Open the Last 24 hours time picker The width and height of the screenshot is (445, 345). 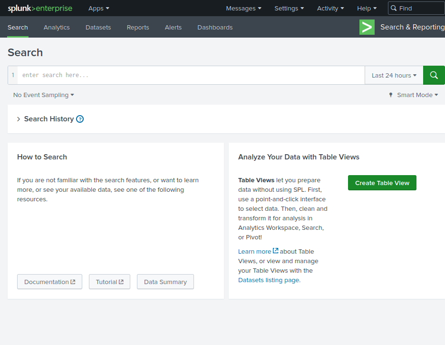tap(394, 75)
